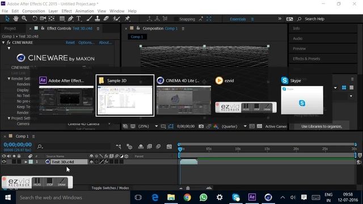Toggle the Snapping checkbox
The height and width of the screenshot is (204, 363).
tap(176, 19)
